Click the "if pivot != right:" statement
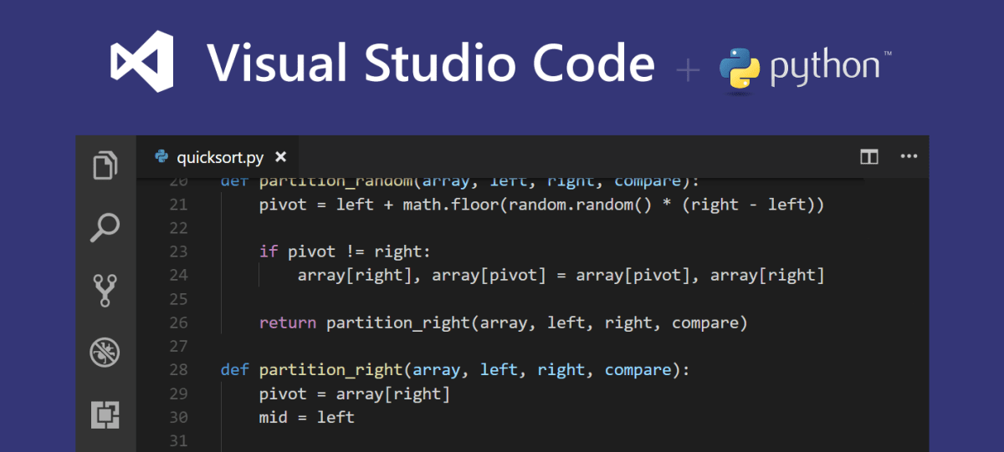This screenshot has height=452, width=1004. click(345, 251)
